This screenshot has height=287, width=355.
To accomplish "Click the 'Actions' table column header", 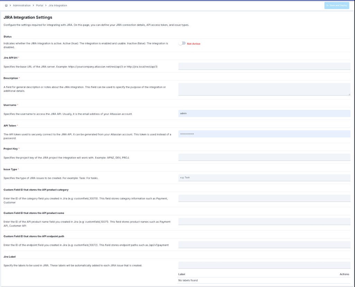I will tap(344, 274).
